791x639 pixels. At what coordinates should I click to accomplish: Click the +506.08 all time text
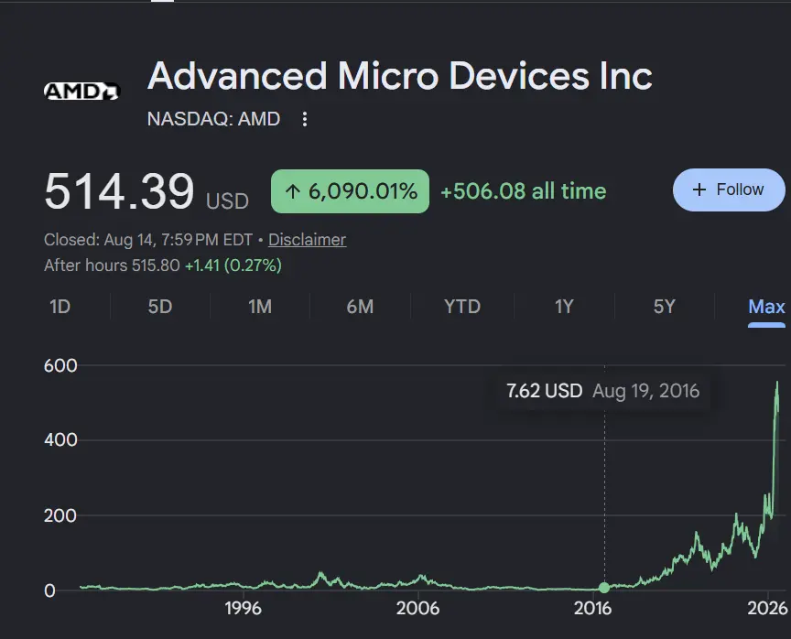coord(523,191)
